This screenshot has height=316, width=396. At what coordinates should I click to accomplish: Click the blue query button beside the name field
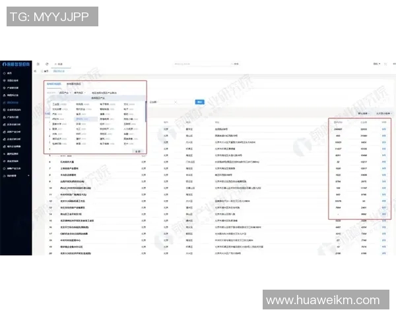[x=201, y=102]
